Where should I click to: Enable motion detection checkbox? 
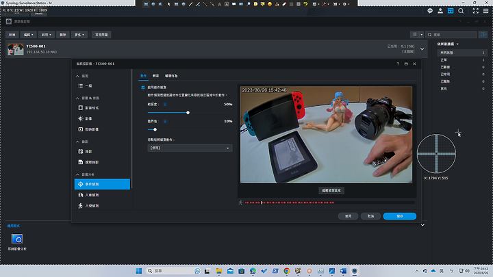tap(143, 88)
